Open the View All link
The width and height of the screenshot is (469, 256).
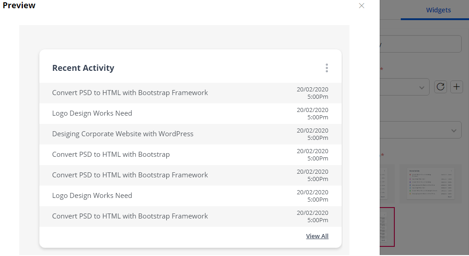pos(317,236)
